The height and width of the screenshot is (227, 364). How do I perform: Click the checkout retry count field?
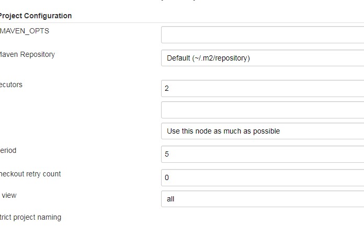[x=261, y=177]
